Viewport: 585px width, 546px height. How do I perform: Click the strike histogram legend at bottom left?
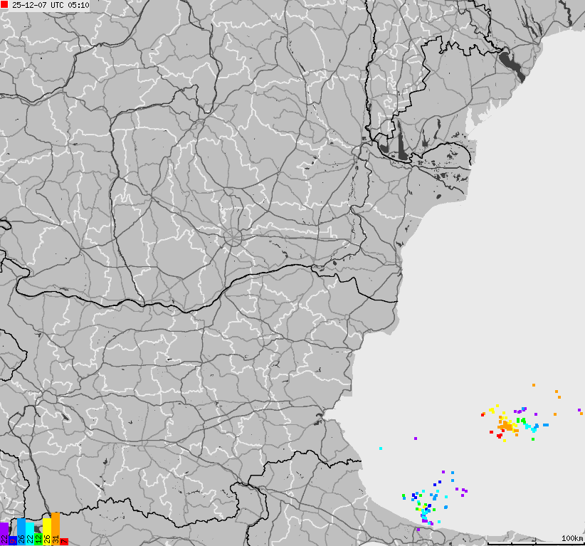pos(34,530)
